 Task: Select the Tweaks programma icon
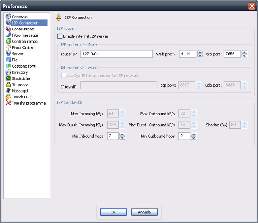(x=8, y=103)
